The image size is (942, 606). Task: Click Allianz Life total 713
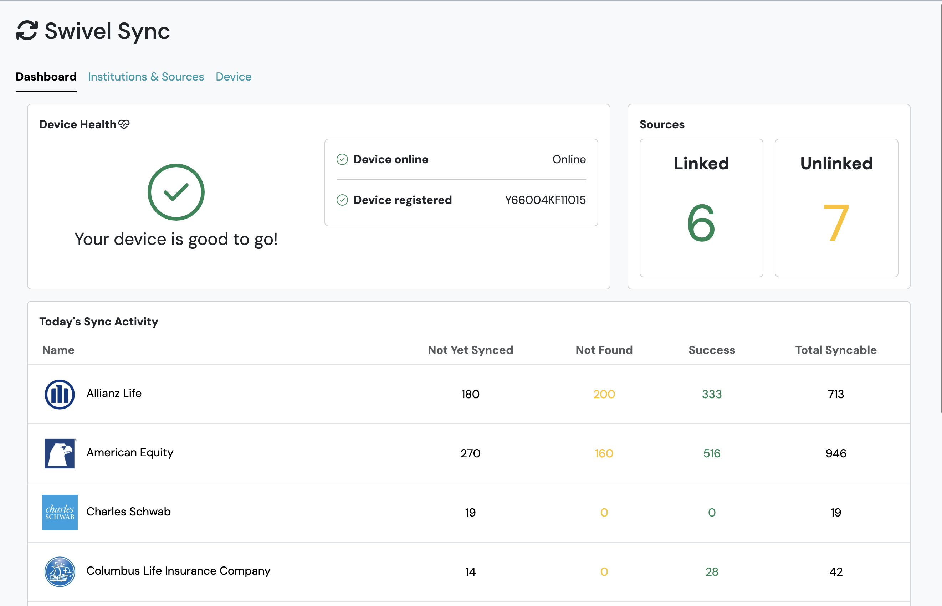(836, 394)
